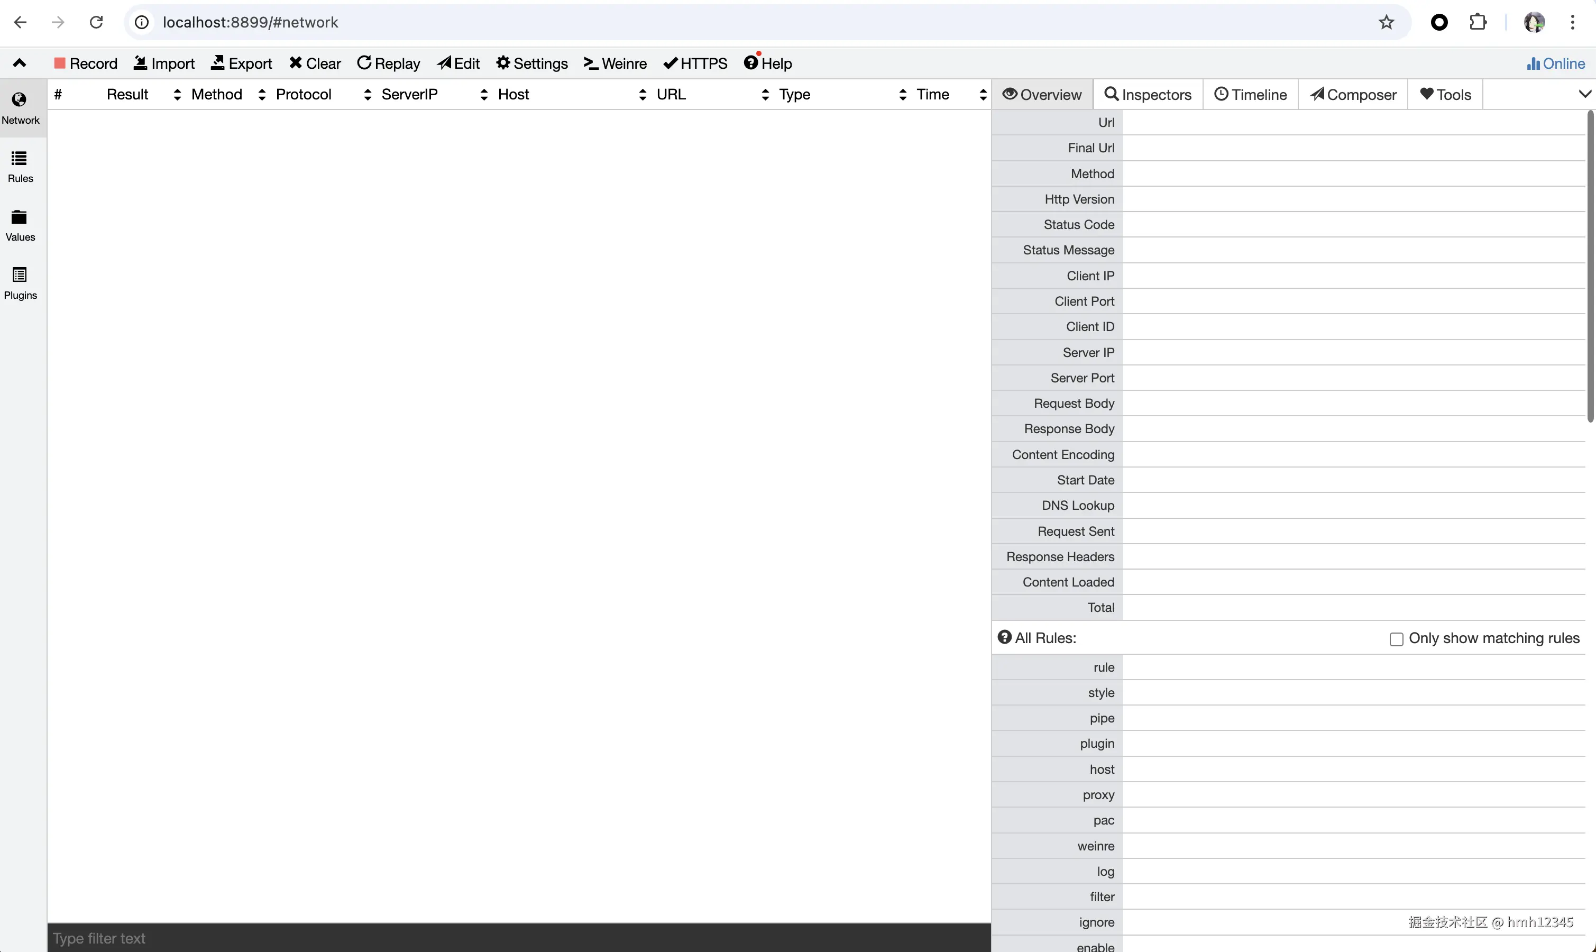
Task: Open the Values sidebar panel
Action: [20, 225]
